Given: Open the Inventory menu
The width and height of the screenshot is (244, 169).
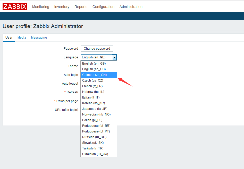Looking at the screenshot, I should tap(62, 7).
